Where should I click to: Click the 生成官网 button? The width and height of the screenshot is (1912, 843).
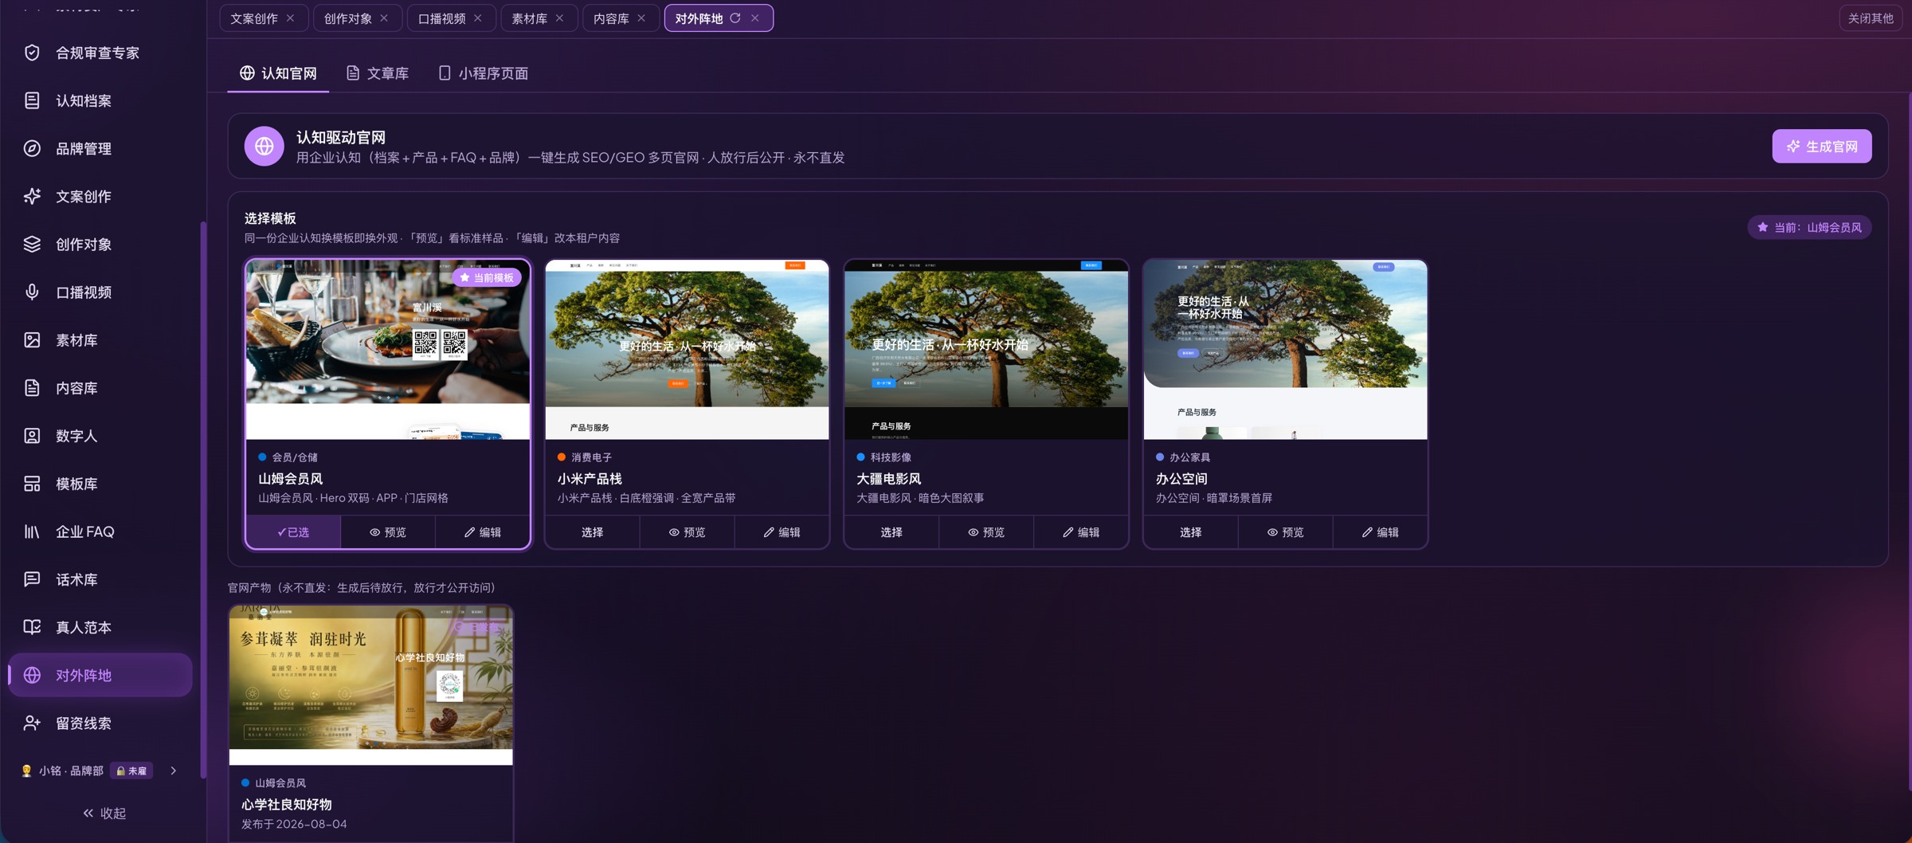click(x=1821, y=146)
